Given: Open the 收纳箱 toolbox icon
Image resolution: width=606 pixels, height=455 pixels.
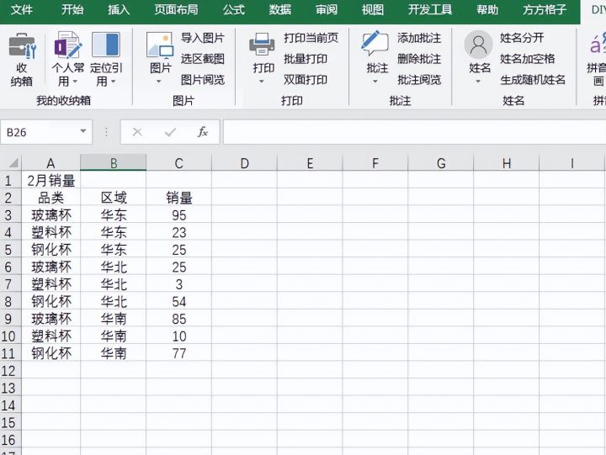Looking at the screenshot, I should point(22,45).
